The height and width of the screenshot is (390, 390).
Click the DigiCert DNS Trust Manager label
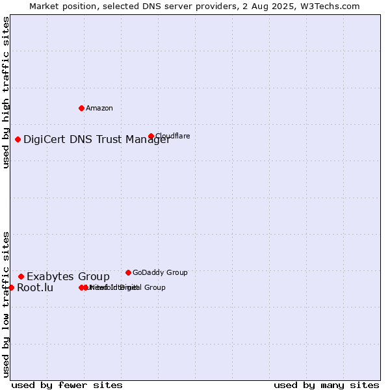pos(97,139)
